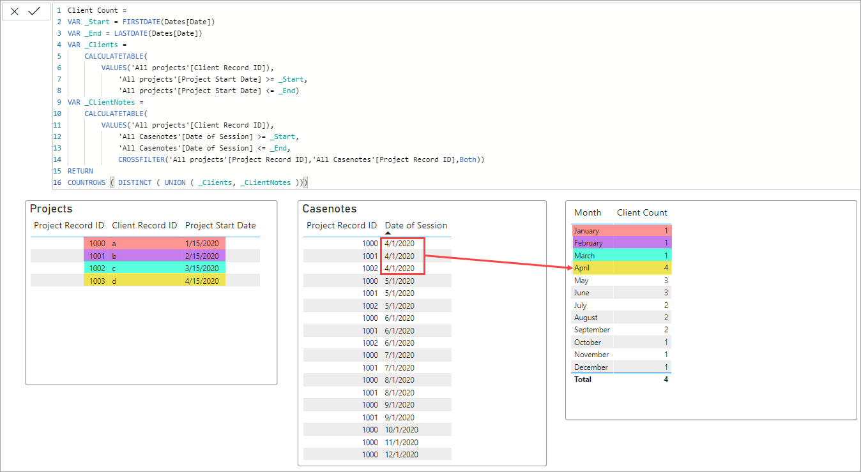Click the Client Count column header
This screenshot has width=861, height=472.
coord(642,212)
